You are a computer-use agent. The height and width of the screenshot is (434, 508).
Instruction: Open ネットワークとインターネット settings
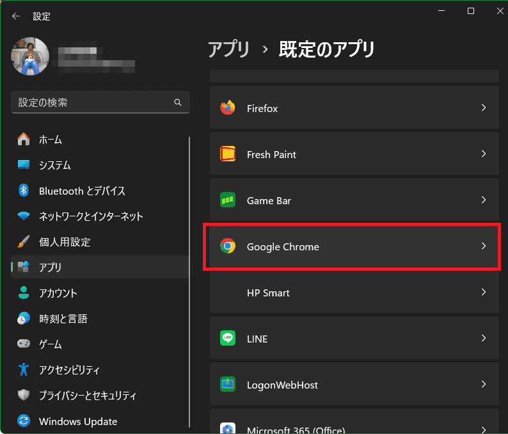point(90,216)
